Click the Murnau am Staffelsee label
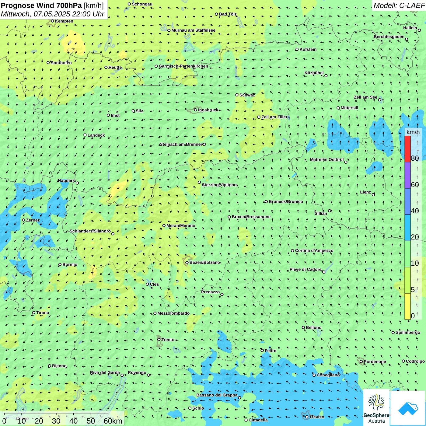 [x=193, y=30]
